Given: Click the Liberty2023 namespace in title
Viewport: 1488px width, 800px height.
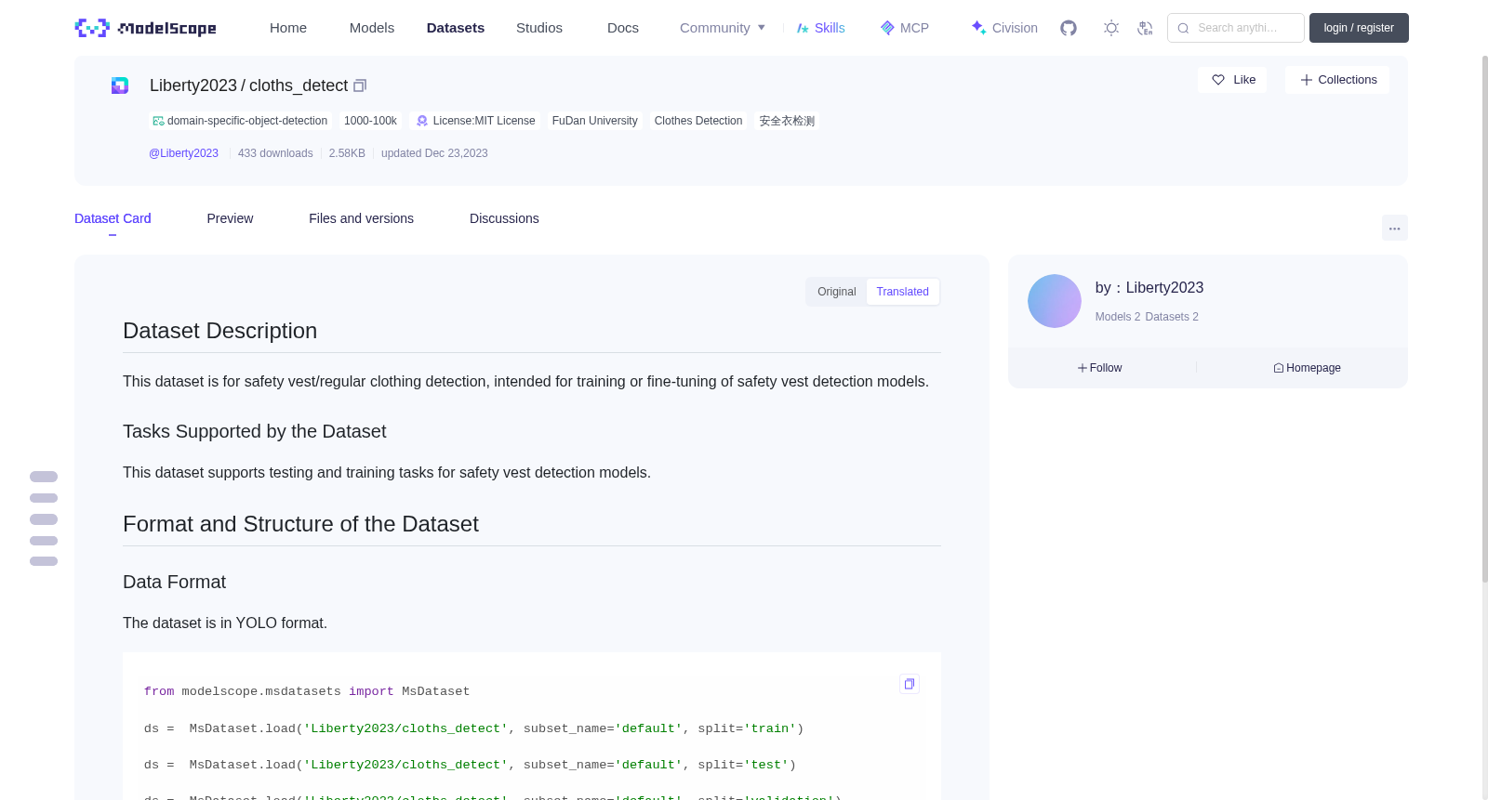Looking at the screenshot, I should click(x=193, y=85).
